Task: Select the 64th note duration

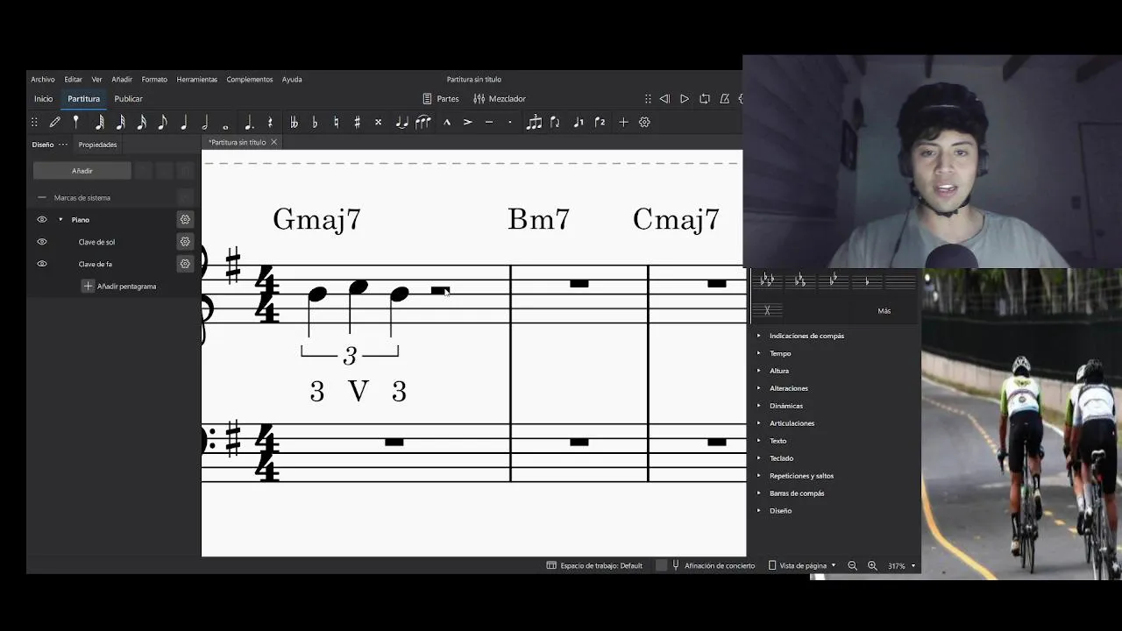Action: pos(99,123)
